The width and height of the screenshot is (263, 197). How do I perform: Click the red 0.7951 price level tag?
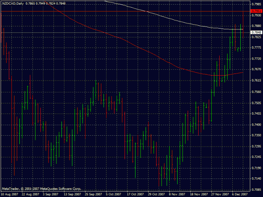(x=256, y=11)
